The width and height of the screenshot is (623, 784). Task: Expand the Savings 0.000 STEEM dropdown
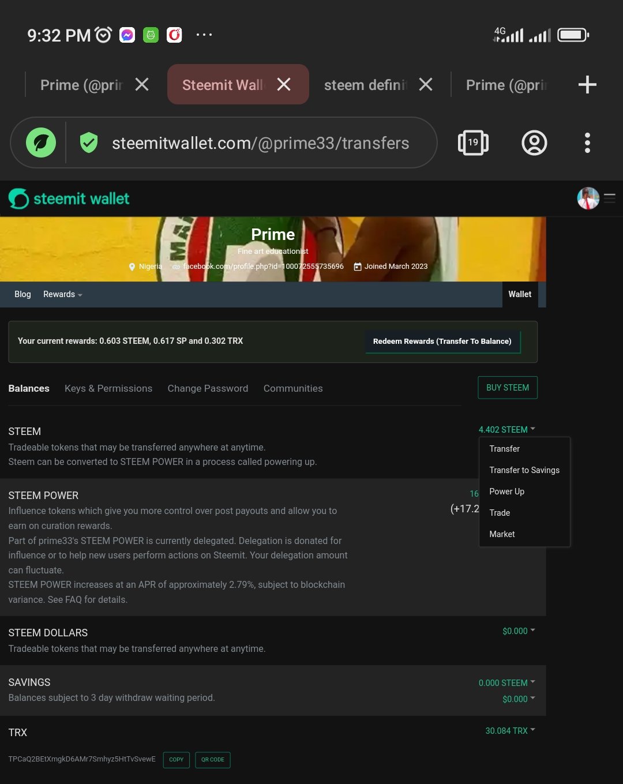(507, 683)
